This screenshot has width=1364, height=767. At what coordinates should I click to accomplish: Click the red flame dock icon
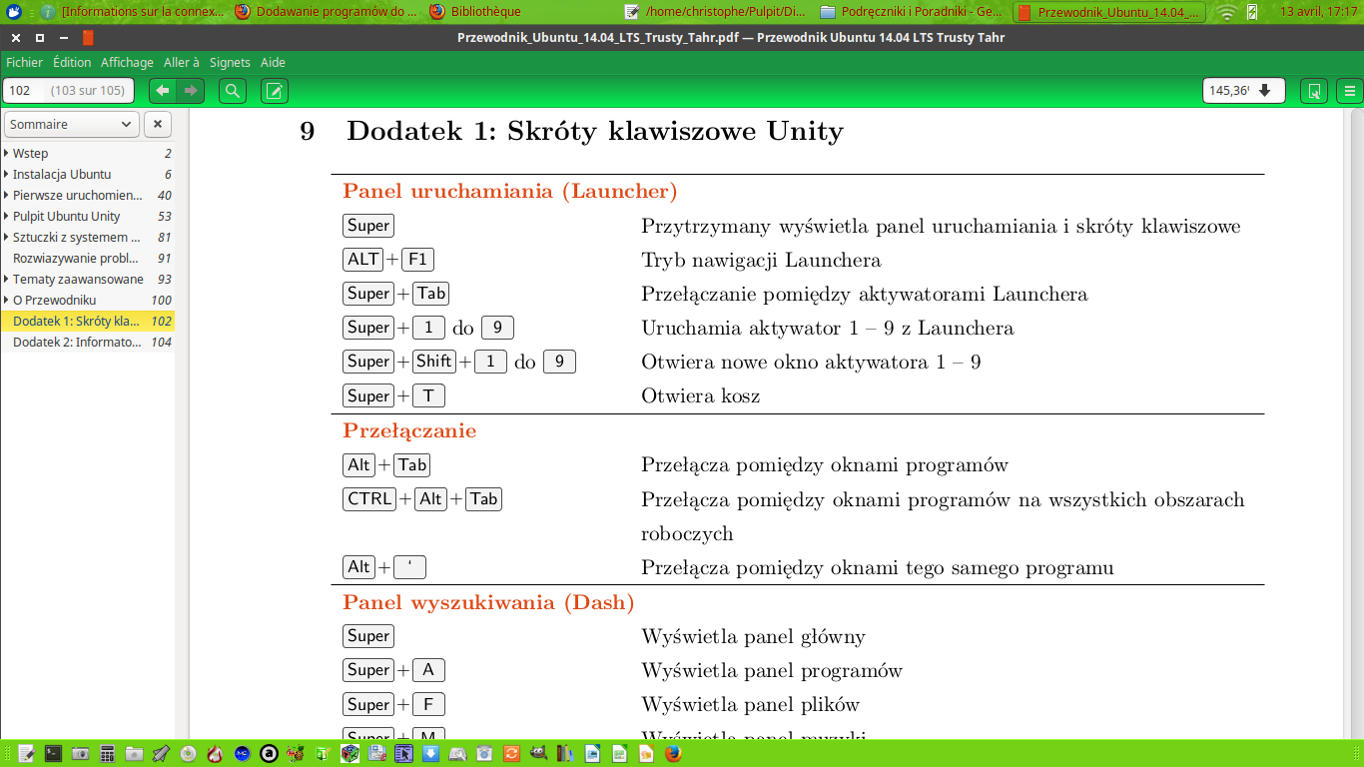[215, 753]
